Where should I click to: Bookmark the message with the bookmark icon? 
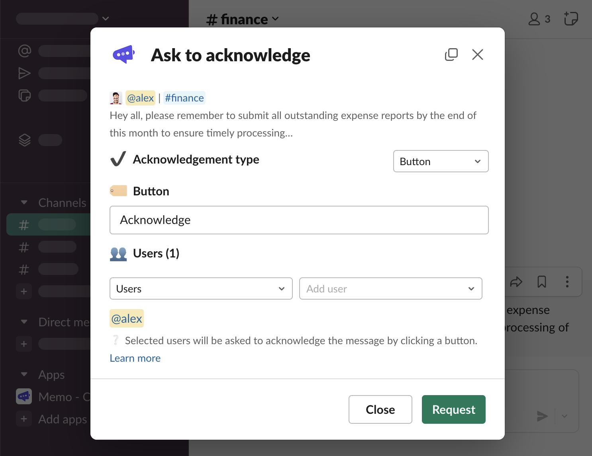pos(542,282)
